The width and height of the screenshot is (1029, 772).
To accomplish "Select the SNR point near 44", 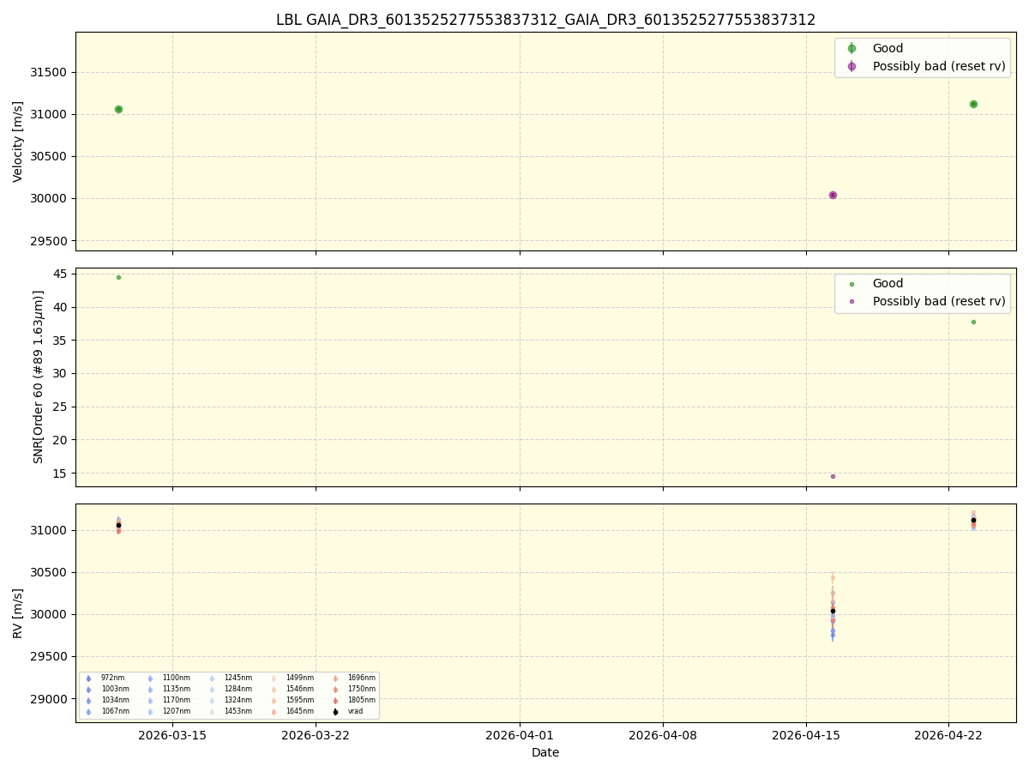I will coord(118,277).
